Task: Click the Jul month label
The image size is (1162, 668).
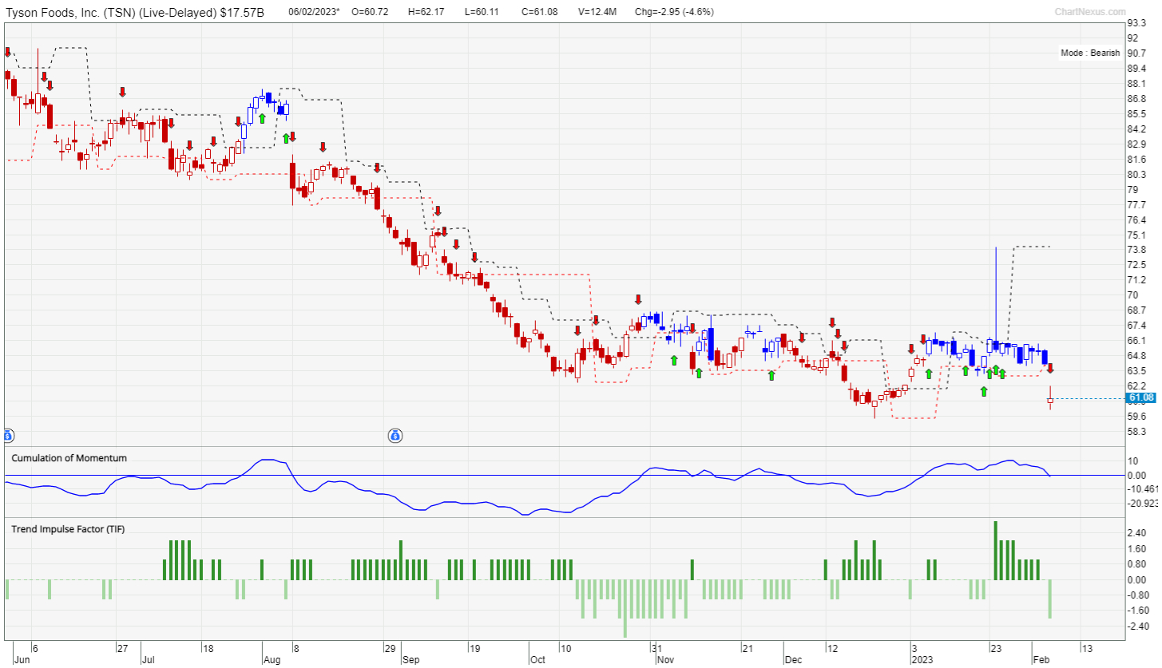Action: click(x=148, y=660)
